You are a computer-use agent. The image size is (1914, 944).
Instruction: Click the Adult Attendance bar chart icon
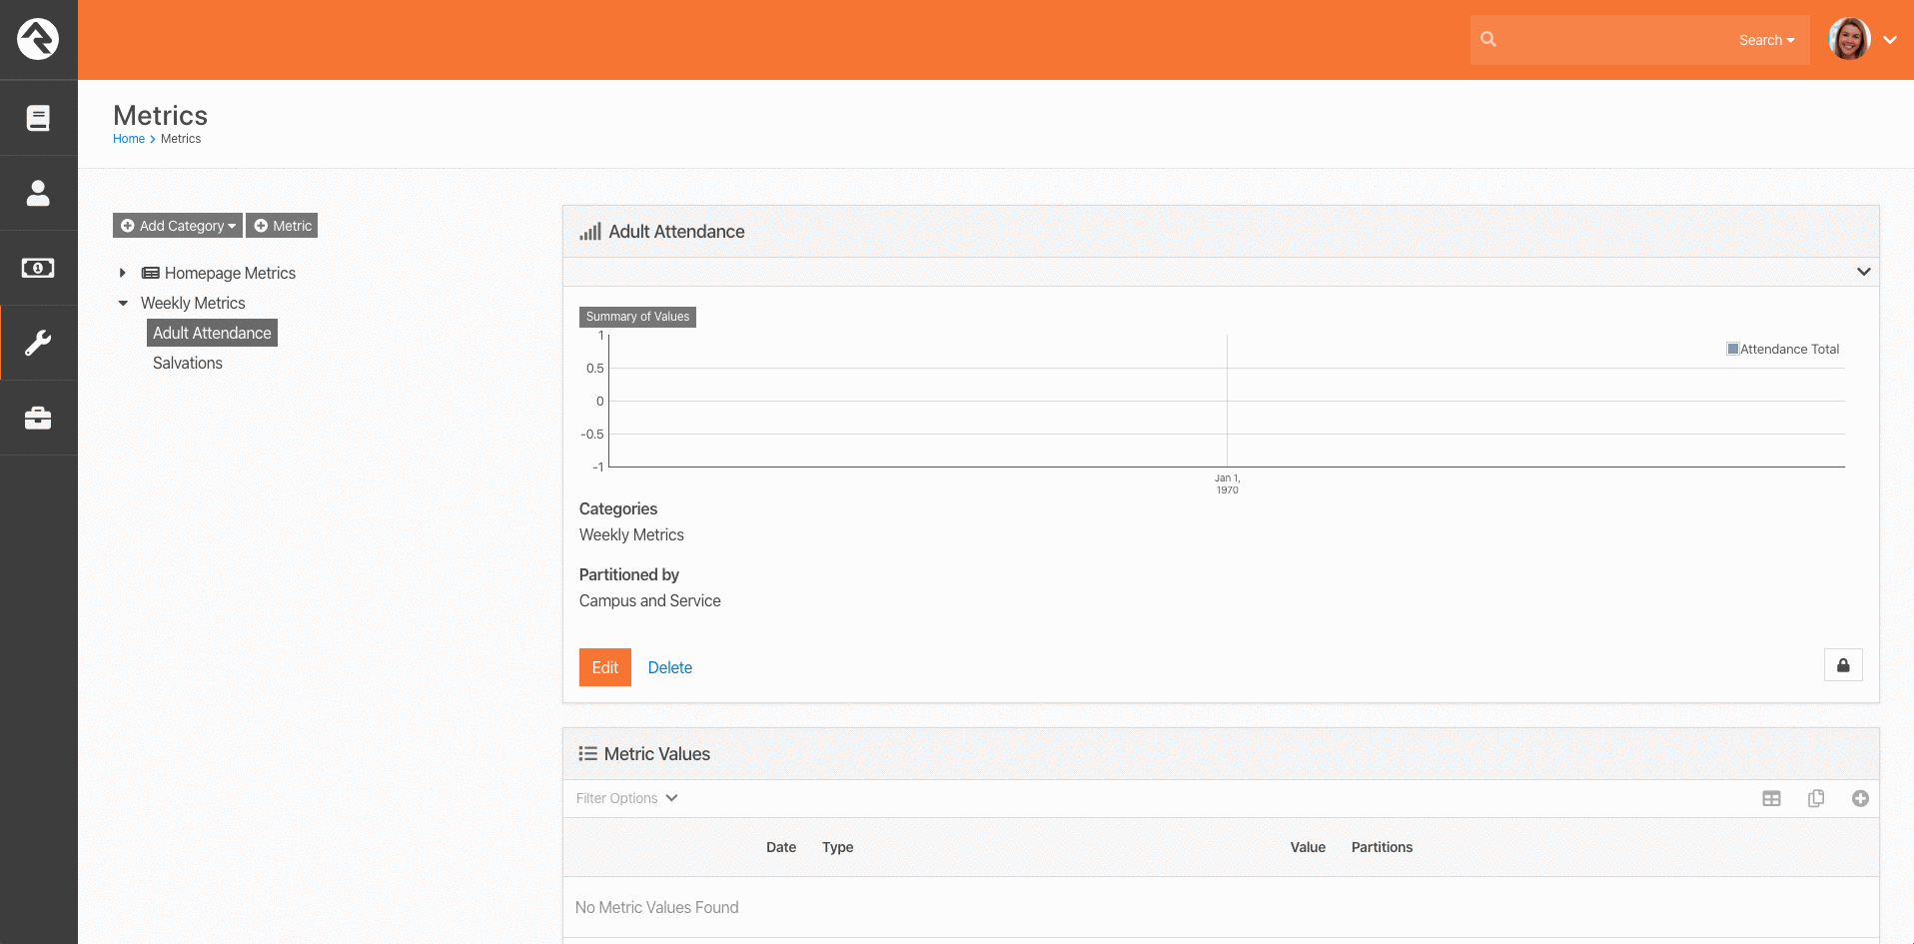590,232
